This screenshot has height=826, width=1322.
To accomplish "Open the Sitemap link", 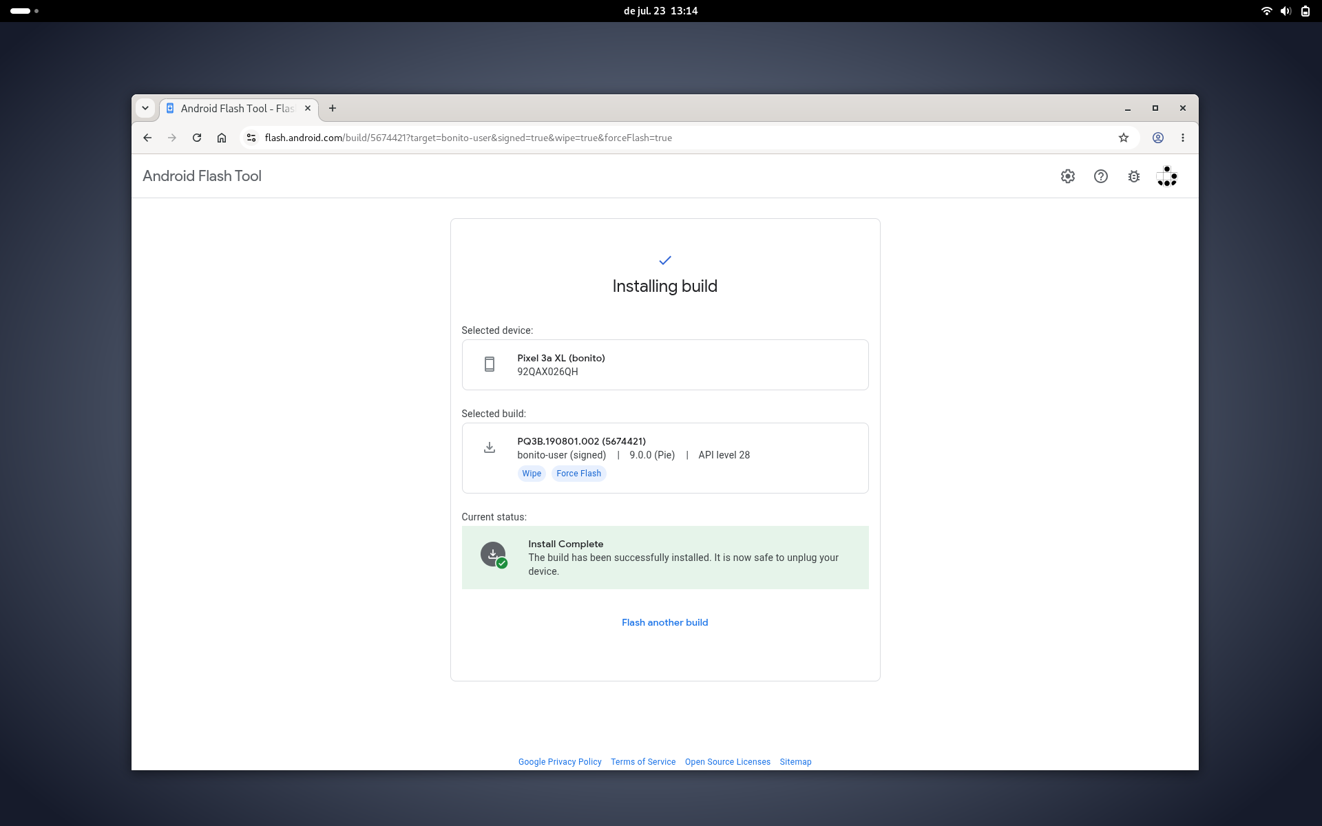I will pyautogui.click(x=795, y=762).
